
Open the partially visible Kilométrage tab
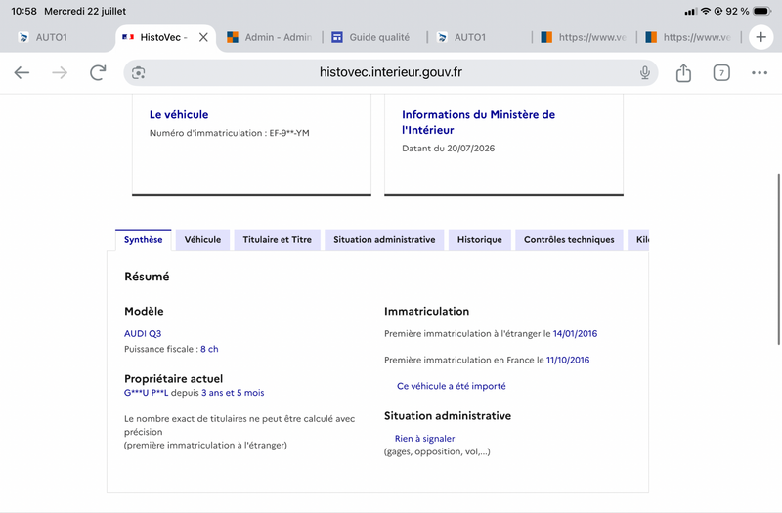(639, 239)
